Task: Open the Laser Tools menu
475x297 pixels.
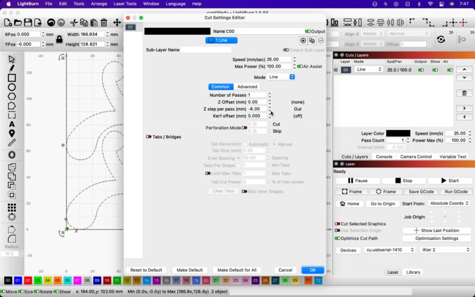Action: [125, 4]
